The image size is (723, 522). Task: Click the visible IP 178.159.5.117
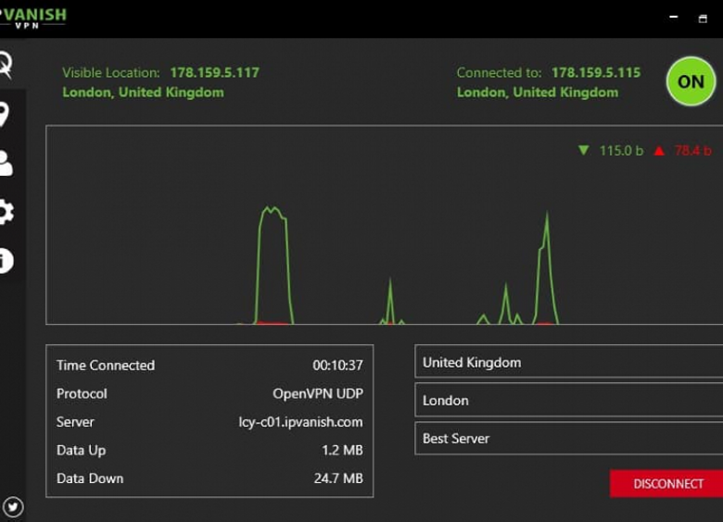pos(215,72)
